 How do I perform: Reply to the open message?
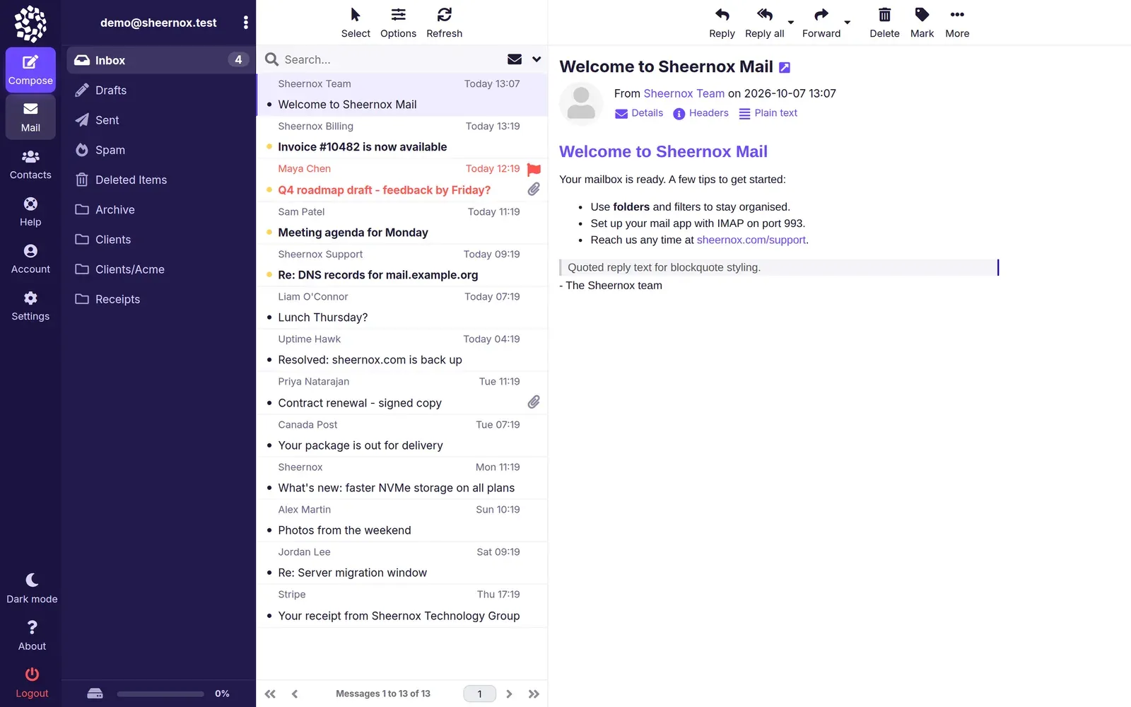click(722, 23)
